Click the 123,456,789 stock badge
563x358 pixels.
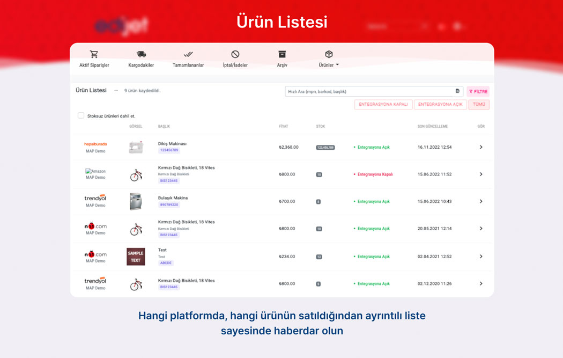coord(325,148)
